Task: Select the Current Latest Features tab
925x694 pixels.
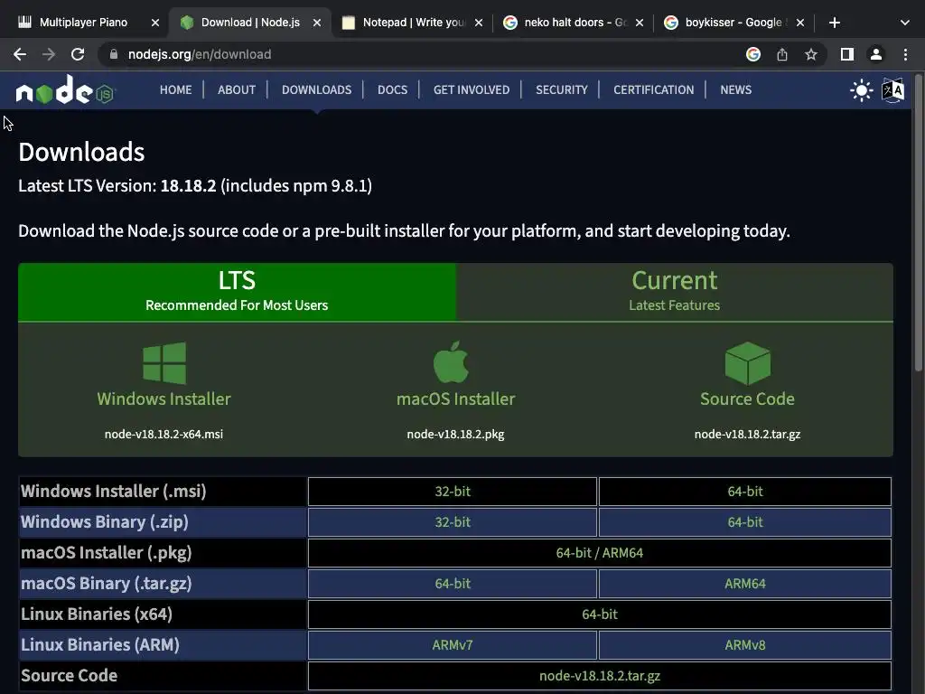Action: pos(674,292)
